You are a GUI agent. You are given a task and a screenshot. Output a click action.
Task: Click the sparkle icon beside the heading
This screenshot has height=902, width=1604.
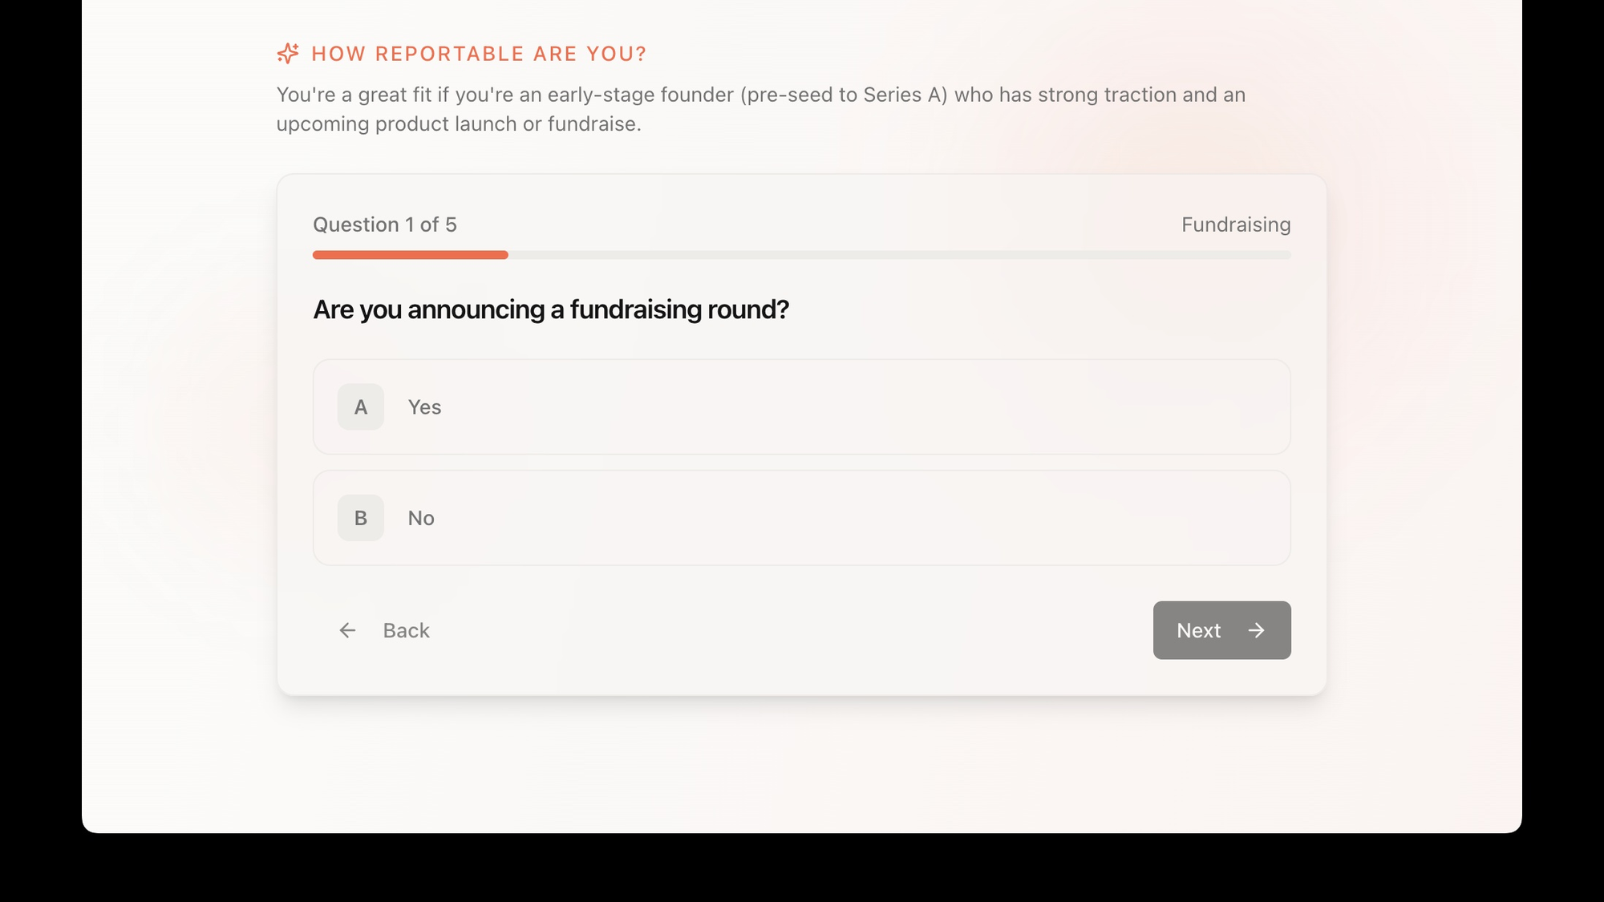click(287, 54)
